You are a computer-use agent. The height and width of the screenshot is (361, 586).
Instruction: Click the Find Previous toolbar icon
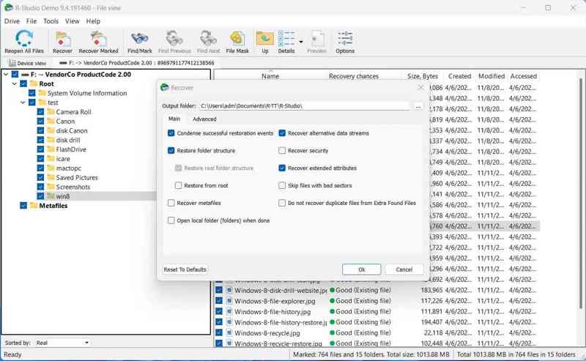point(174,39)
